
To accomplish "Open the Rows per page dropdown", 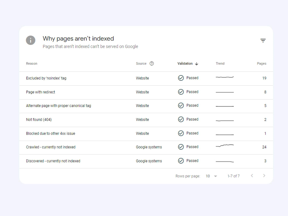I will click(x=211, y=176).
